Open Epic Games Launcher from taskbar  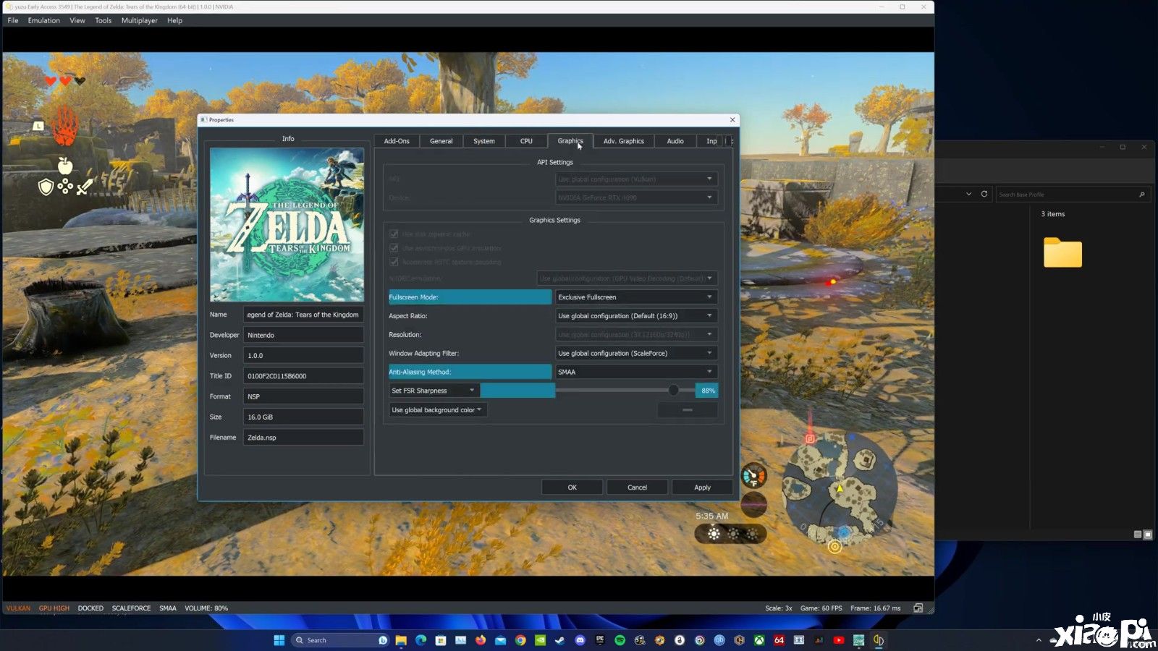click(x=600, y=640)
